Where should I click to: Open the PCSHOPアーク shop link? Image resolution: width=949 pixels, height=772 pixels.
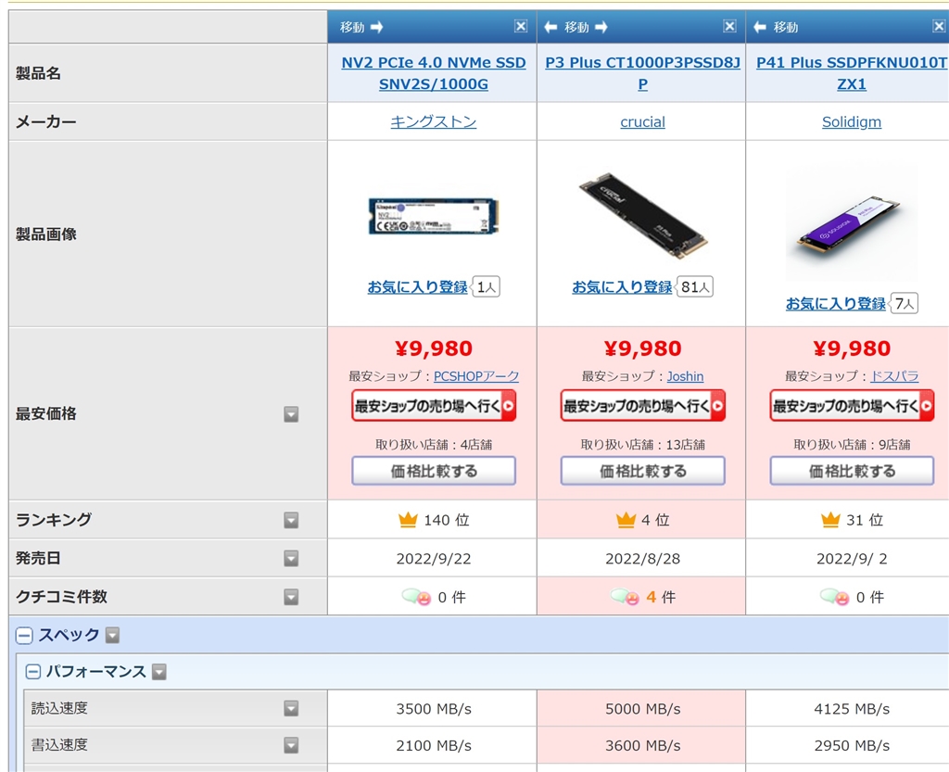click(476, 376)
